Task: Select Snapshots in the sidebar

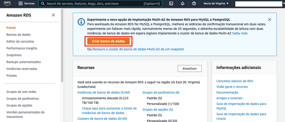Action: (14, 55)
